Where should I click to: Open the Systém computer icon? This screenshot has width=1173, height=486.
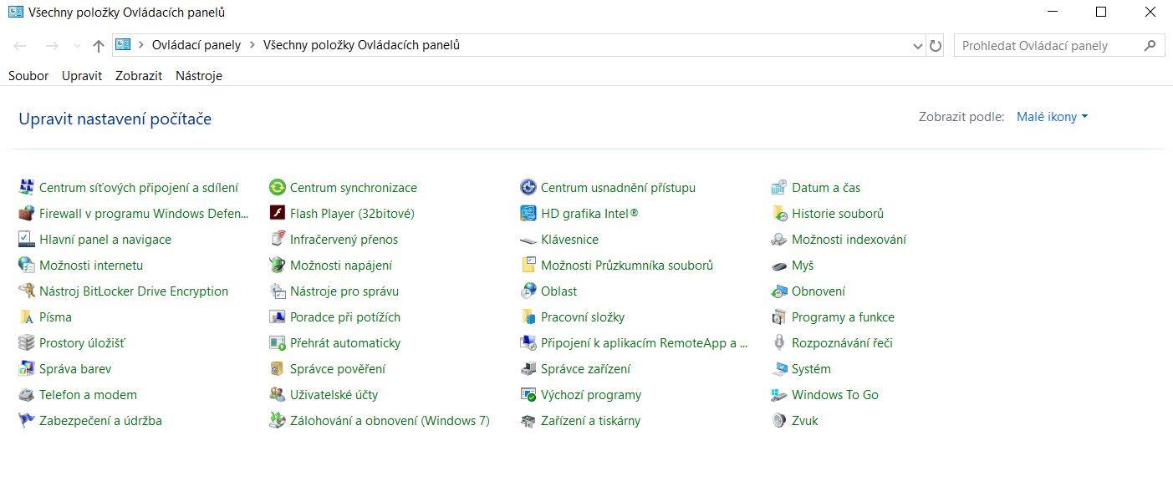click(x=778, y=369)
